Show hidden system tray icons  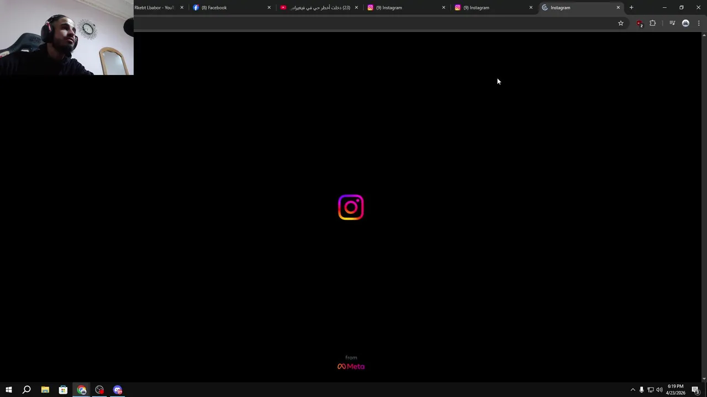pos(633,390)
